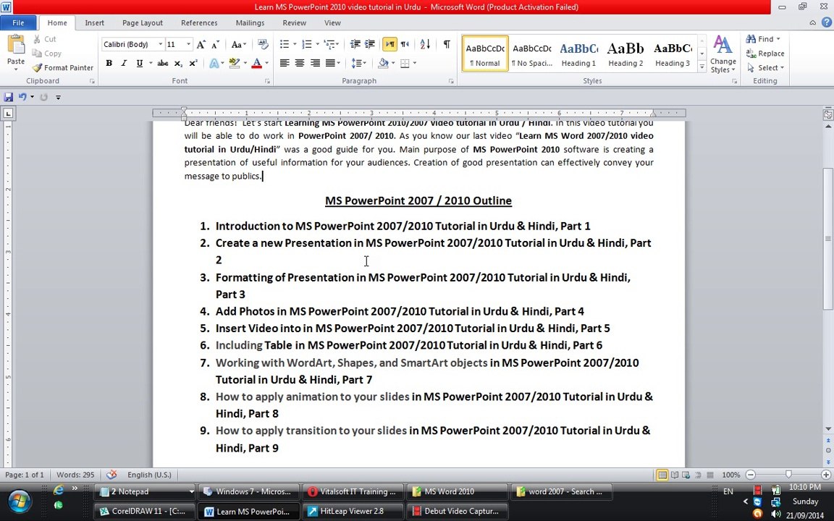Toggle Underline formatting
The image size is (834, 521).
point(139,63)
